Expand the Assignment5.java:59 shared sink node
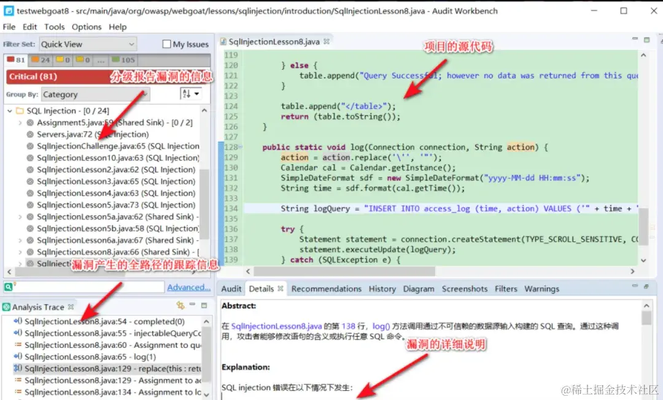Viewport: 663px width, 400px height. pos(20,123)
